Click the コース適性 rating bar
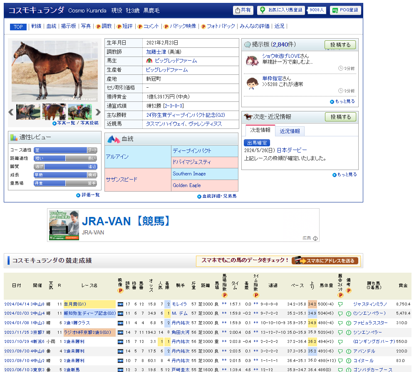 [x=65, y=150]
